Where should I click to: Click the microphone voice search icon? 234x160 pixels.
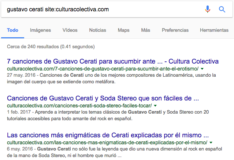pos(207,9)
